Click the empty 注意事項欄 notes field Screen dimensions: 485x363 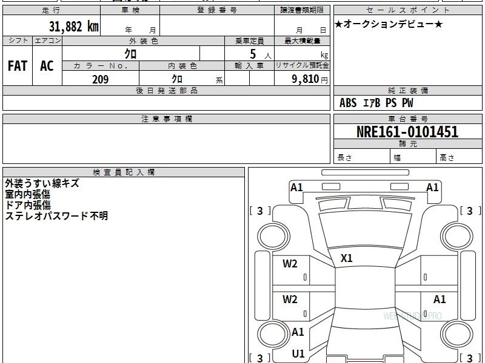tap(166, 143)
